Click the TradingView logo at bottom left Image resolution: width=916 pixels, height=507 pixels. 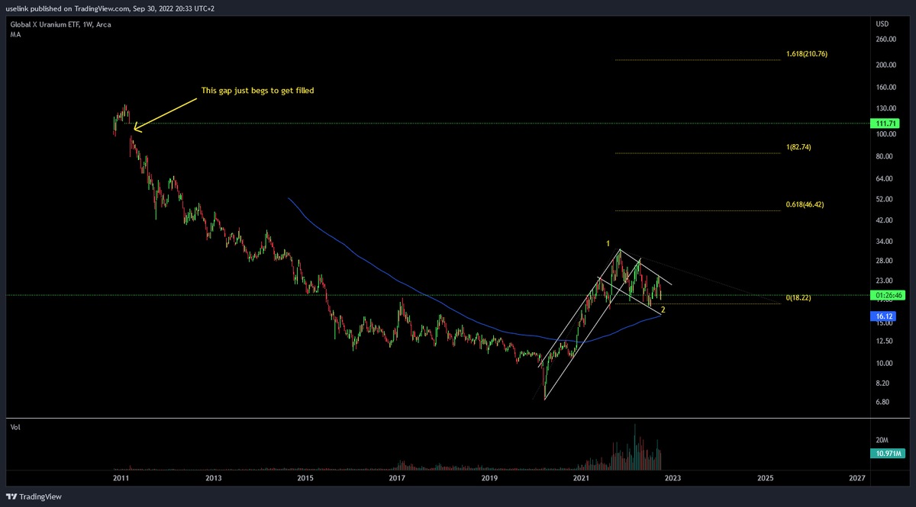point(35,496)
